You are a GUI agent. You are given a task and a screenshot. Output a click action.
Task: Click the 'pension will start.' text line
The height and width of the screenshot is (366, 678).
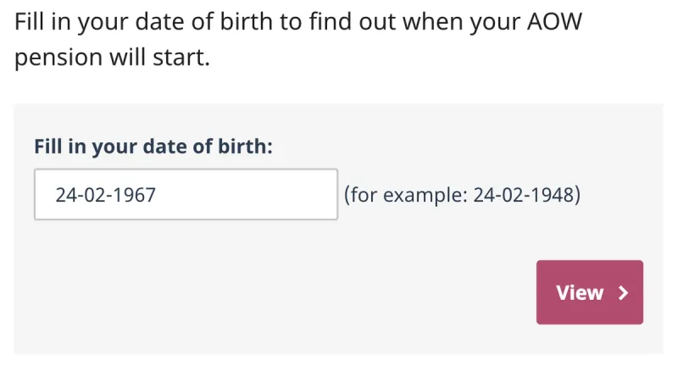pyautogui.click(x=111, y=60)
